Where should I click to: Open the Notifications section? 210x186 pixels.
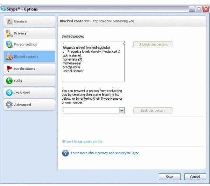coord(29,69)
